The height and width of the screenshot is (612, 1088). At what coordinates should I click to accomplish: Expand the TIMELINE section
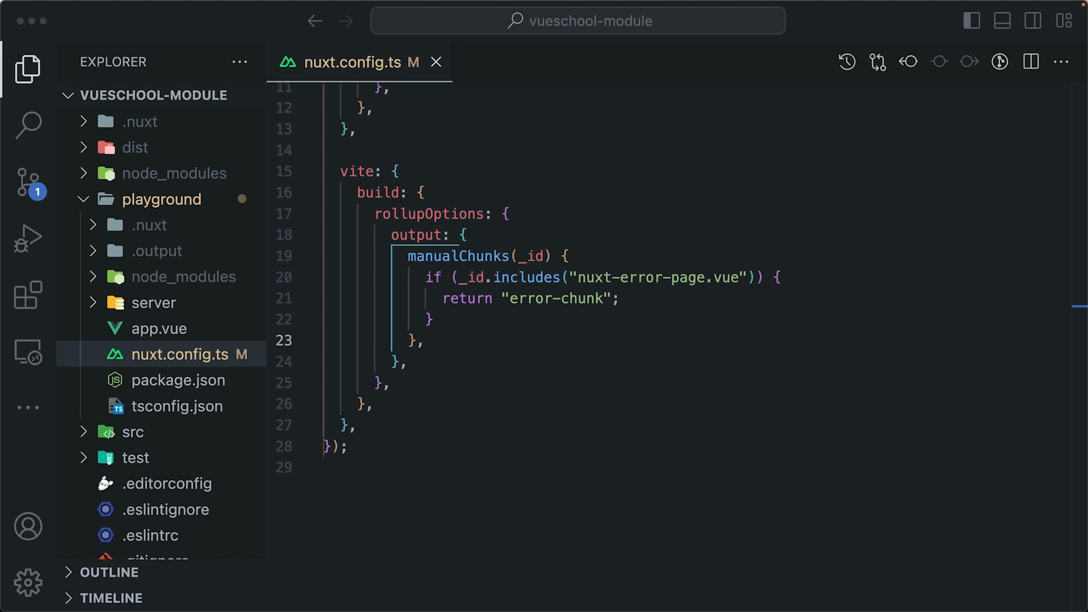click(161, 598)
